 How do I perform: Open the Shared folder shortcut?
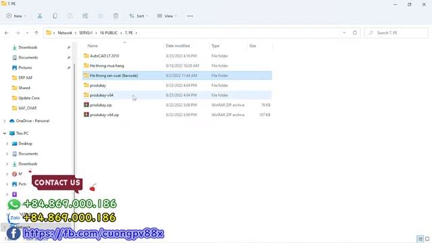[x=24, y=88]
